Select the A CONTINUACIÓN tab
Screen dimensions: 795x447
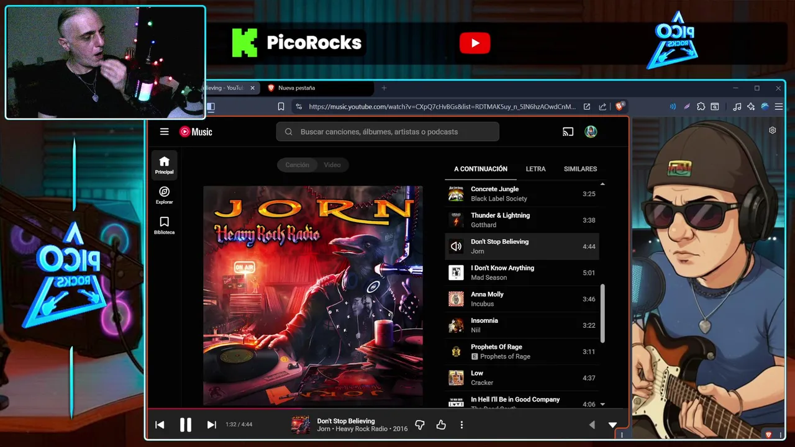tap(481, 169)
